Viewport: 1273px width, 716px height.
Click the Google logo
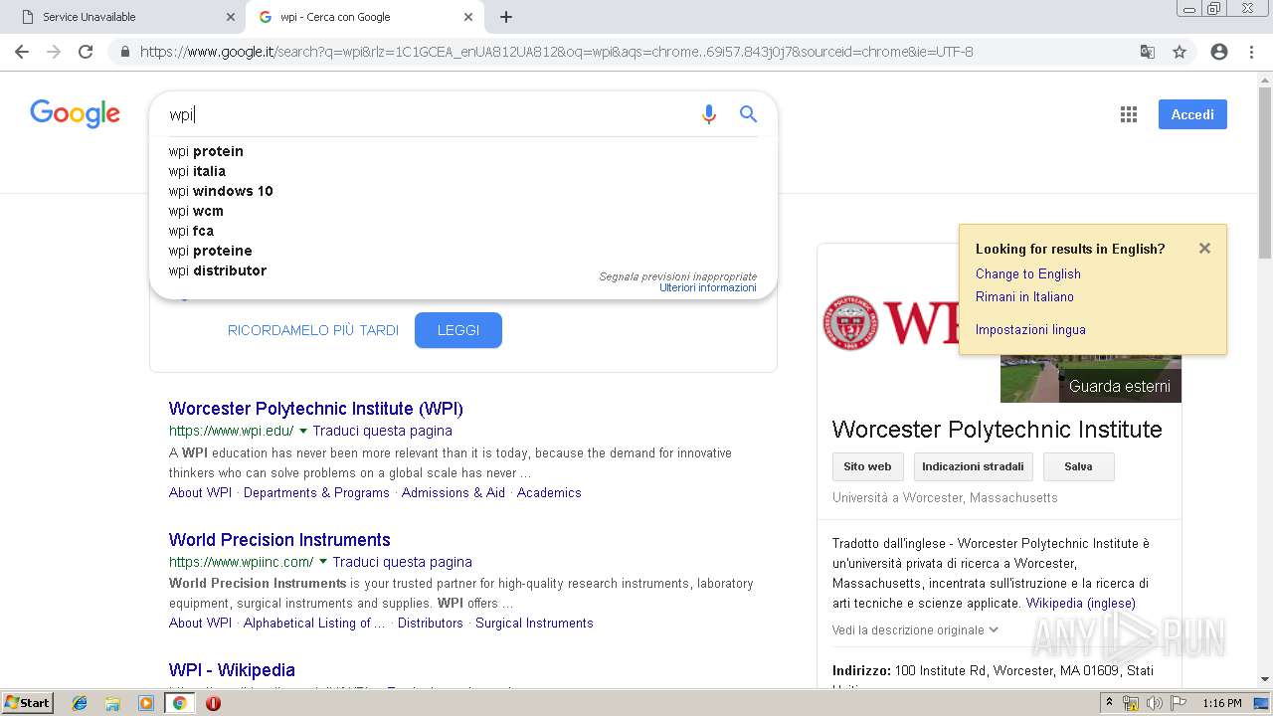pyautogui.click(x=75, y=113)
